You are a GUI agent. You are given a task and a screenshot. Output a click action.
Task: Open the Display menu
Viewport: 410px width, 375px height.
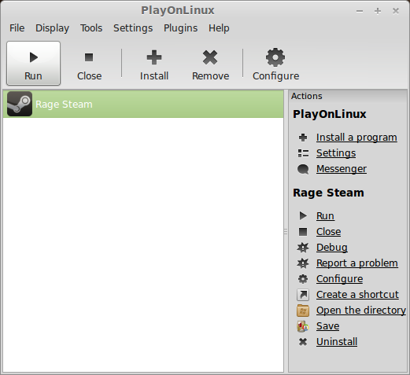[x=52, y=28]
